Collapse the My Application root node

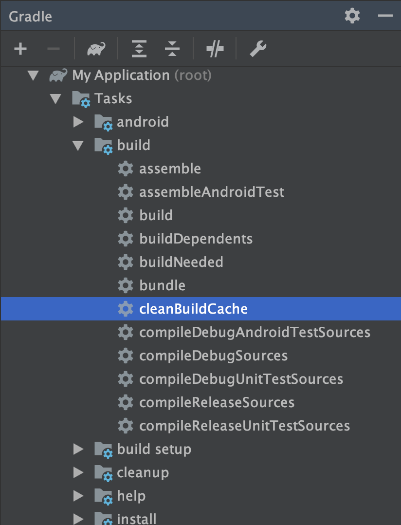[x=33, y=75]
